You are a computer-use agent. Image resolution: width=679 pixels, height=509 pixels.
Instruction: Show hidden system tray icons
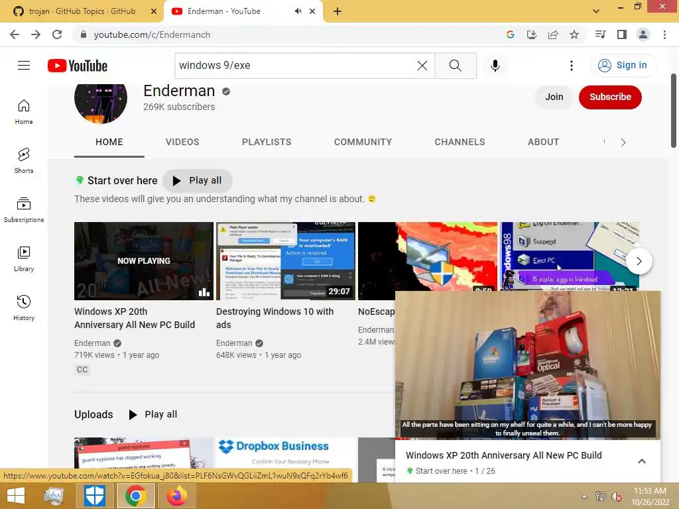585,496
